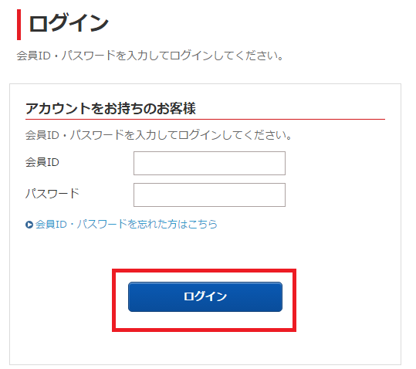416x369 pixels.
Task: Click the アカウントをお持ちのお客様 section heading
Action: pos(110,108)
